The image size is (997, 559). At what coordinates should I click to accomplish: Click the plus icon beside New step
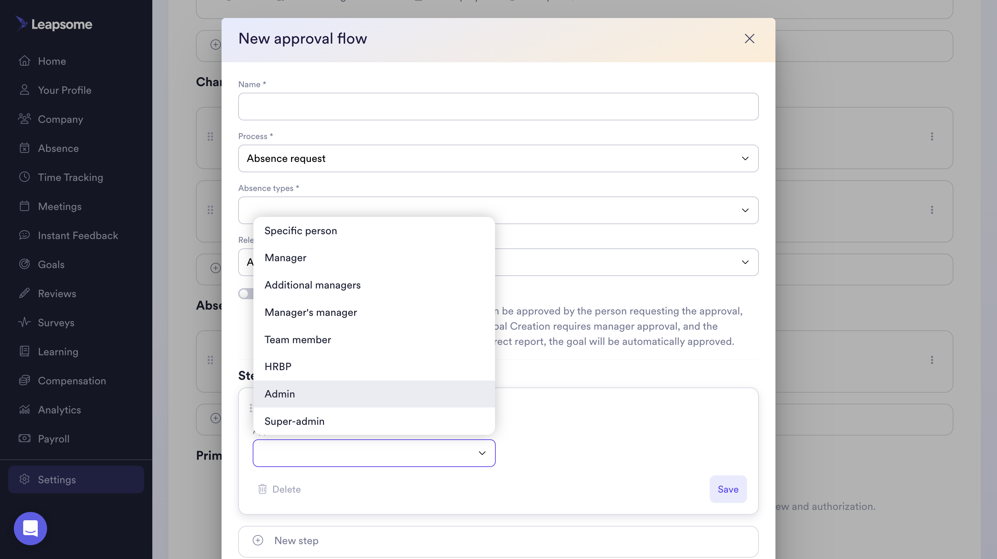coord(258,540)
